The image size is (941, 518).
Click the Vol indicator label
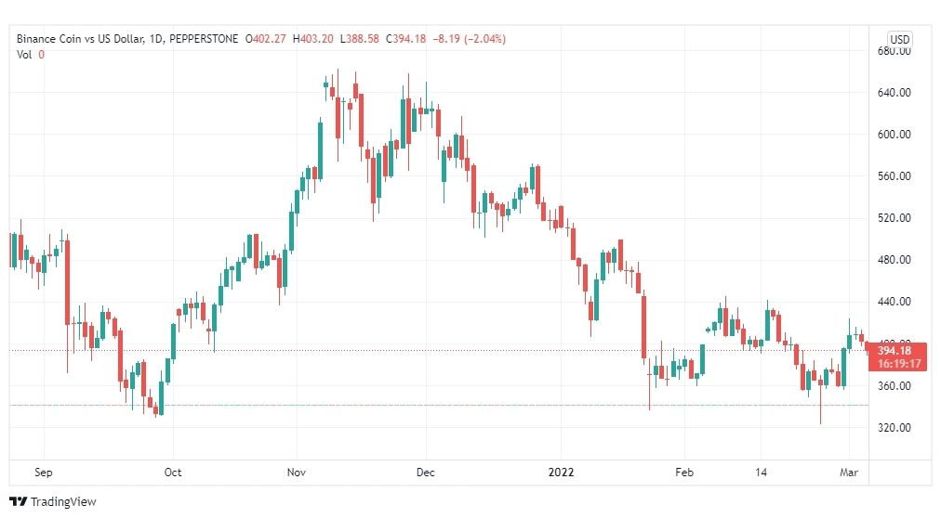[24, 55]
